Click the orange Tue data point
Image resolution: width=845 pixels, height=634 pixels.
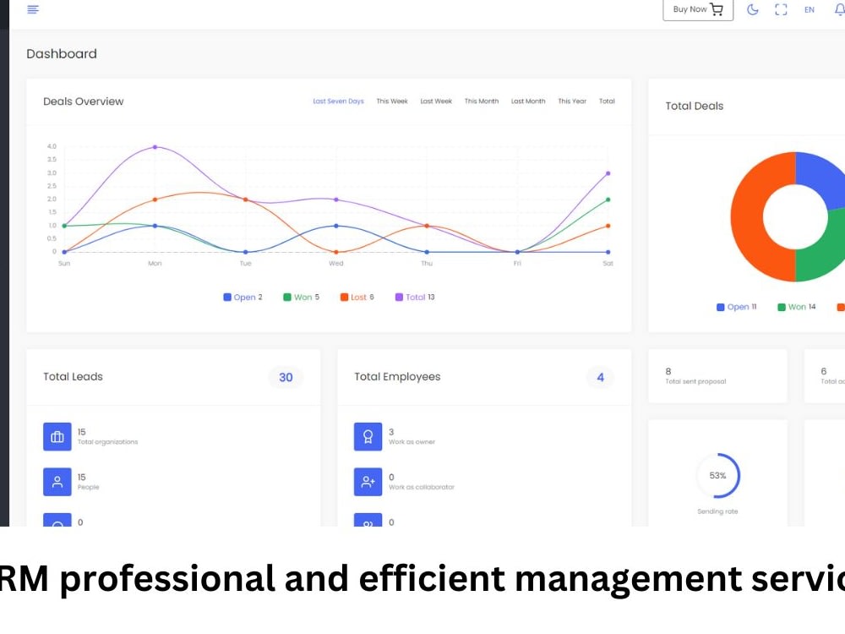(246, 199)
